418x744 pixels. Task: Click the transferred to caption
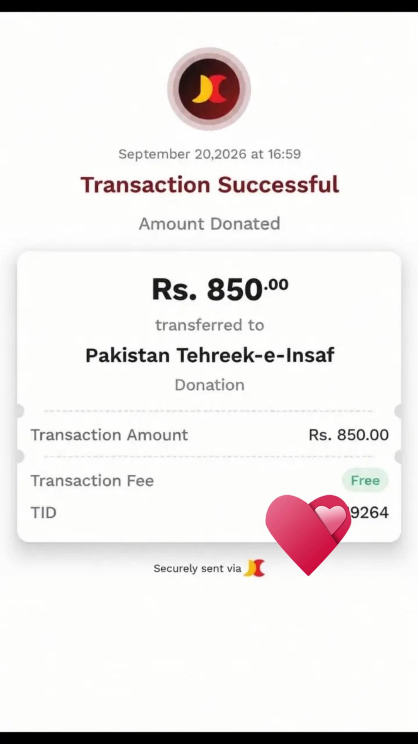click(x=209, y=325)
